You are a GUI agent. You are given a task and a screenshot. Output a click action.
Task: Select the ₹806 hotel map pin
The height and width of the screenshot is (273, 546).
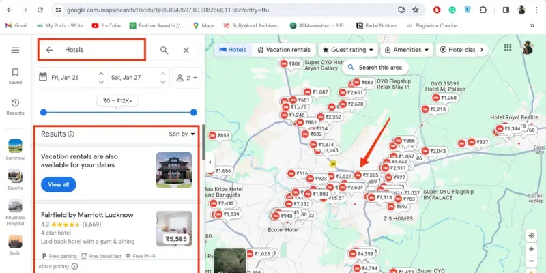tap(291, 63)
